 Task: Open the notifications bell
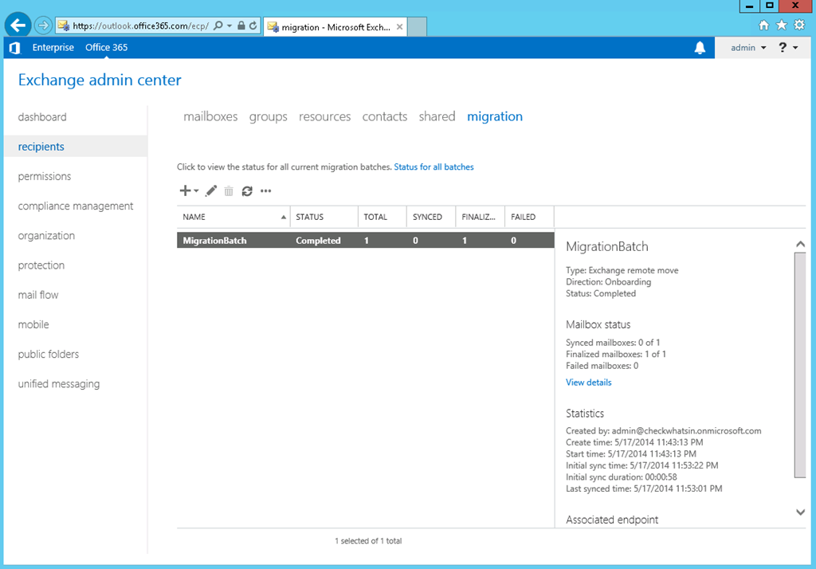point(700,48)
